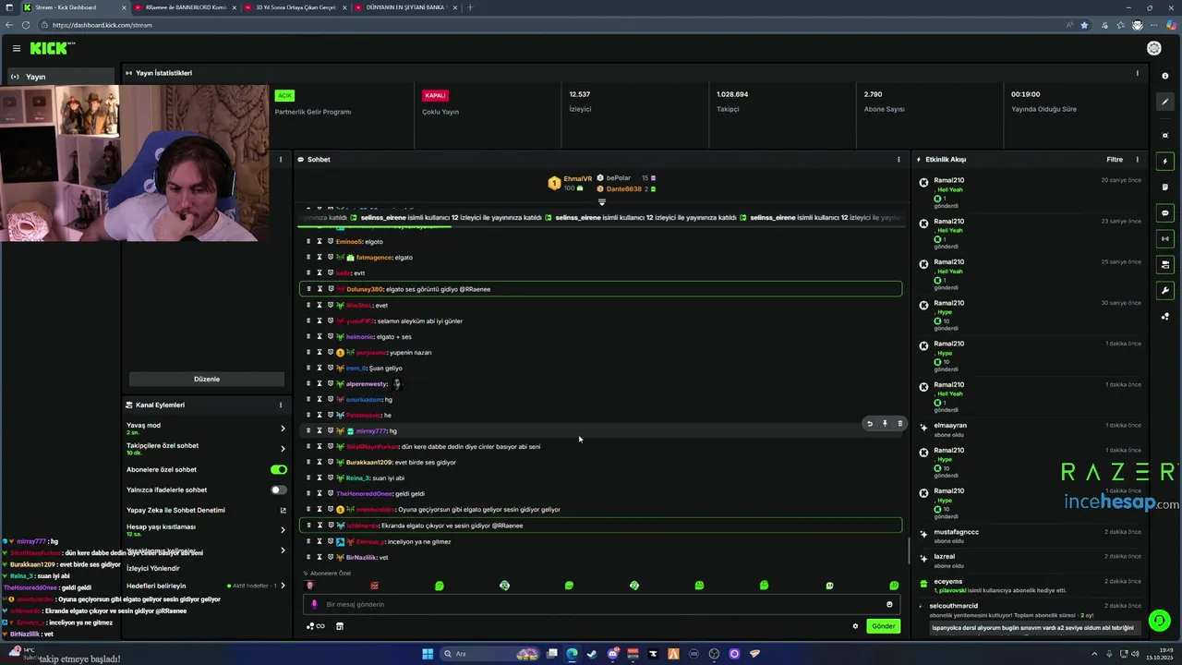This screenshot has height=665, width=1182.
Task: Toggle the wrench tools icon in the right sidebar
Action: click(1165, 291)
